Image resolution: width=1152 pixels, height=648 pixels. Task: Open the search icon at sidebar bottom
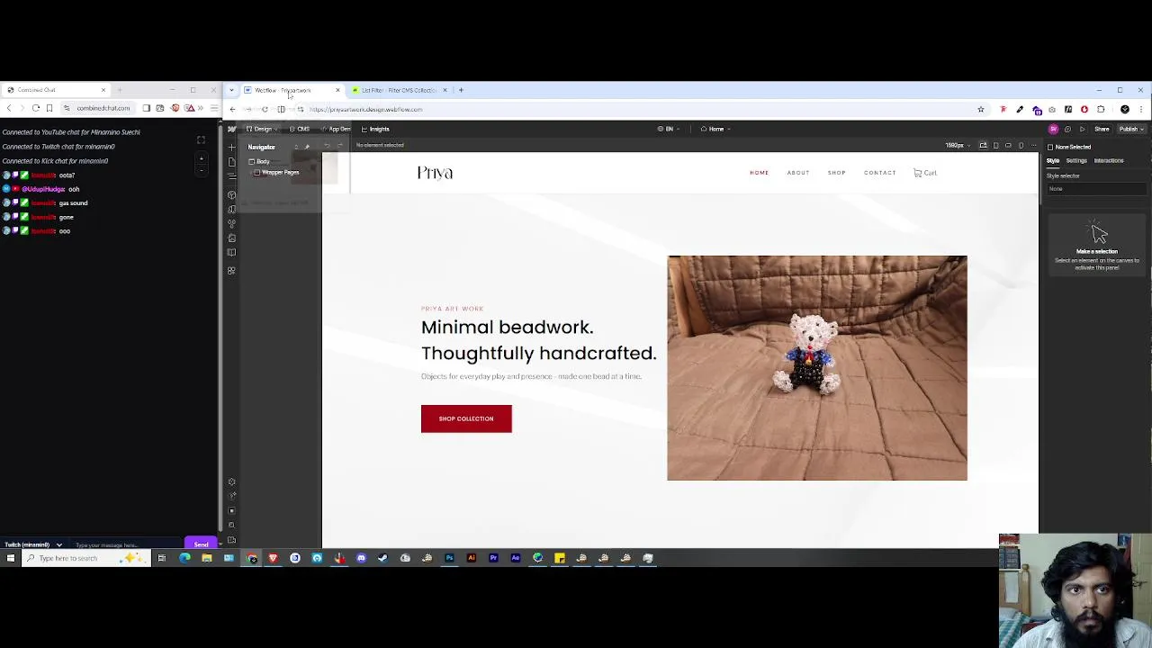[x=232, y=525]
